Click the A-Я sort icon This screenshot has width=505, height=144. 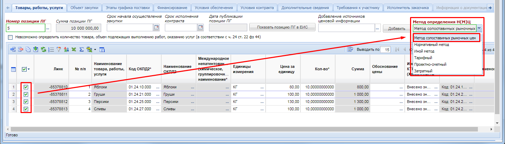point(66,50)
